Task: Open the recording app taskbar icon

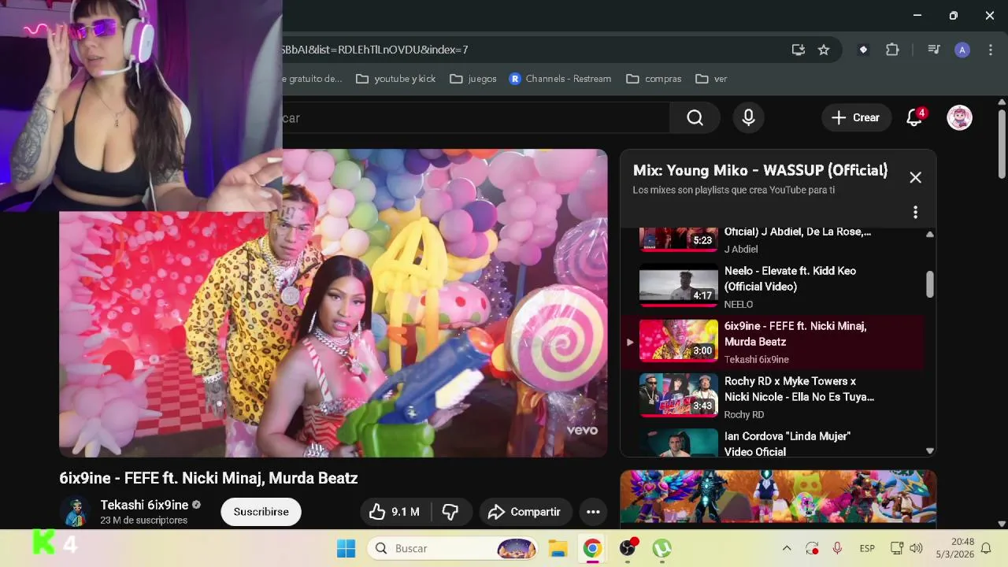Action: point(628,548)
